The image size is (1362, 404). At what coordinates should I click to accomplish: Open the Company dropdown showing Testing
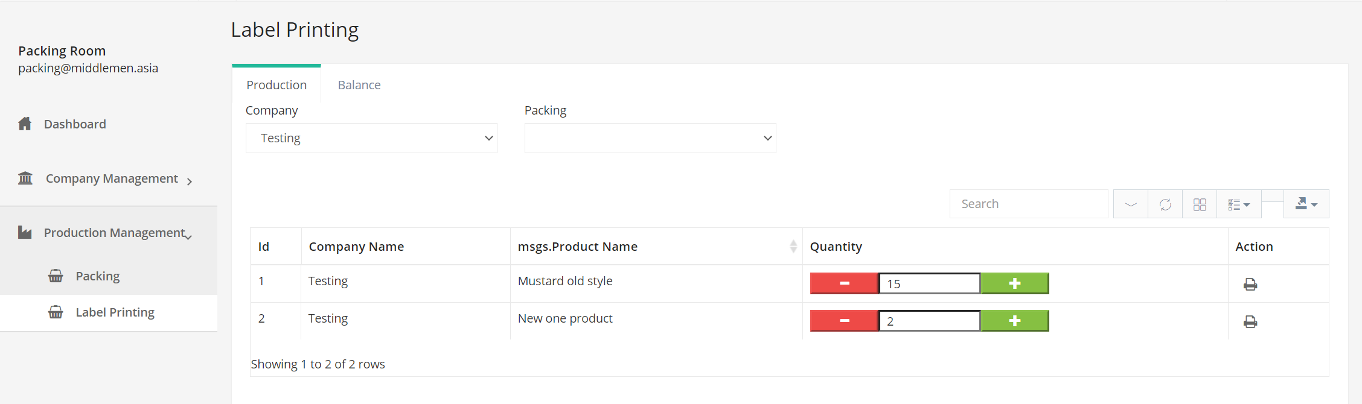click(371, 138)
